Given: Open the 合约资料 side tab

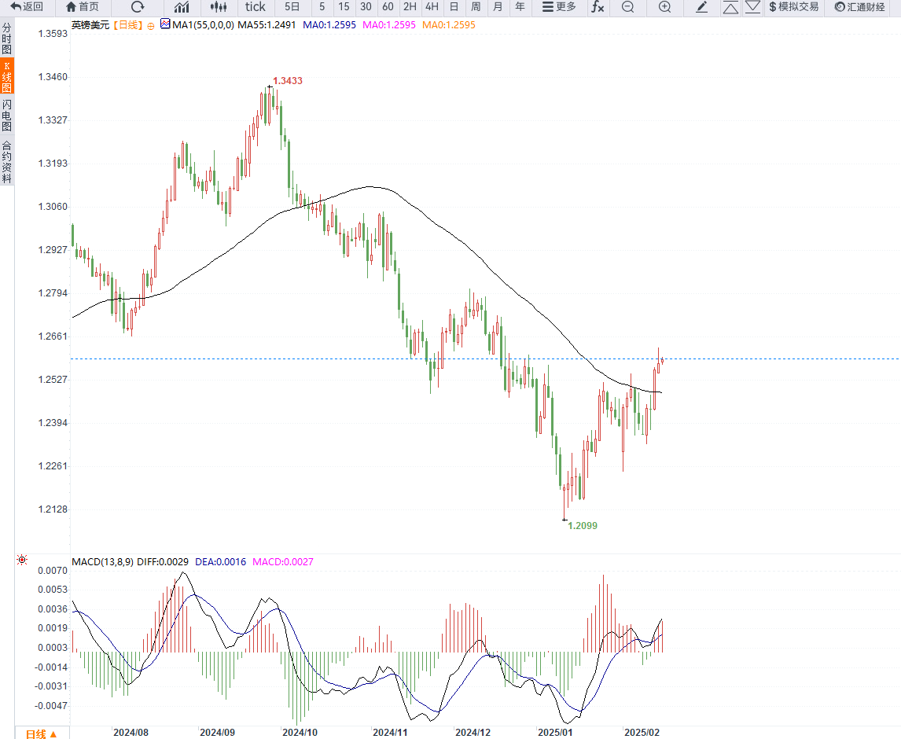Looking at the screenshot, I should pos(7,161).
